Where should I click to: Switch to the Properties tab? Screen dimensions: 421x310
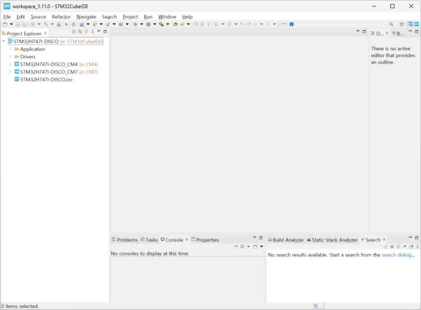pyautogui.click(x=205, y=240)
